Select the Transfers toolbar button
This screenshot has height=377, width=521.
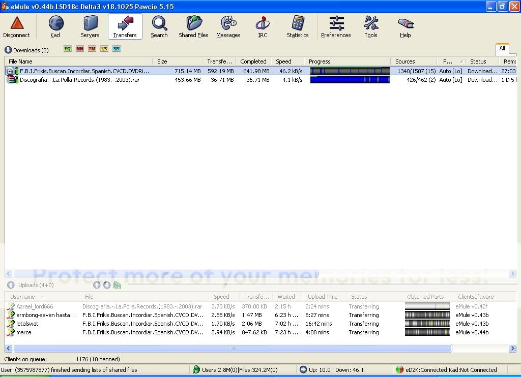tap(125, 27)
